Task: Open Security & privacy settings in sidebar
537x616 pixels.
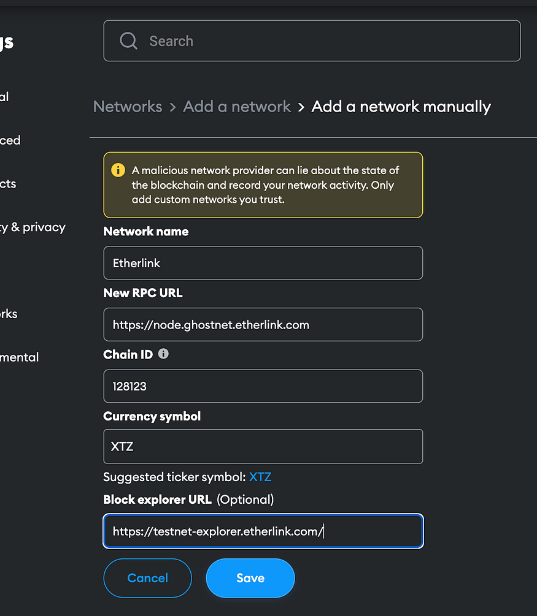Action: [x=33, y=227]
